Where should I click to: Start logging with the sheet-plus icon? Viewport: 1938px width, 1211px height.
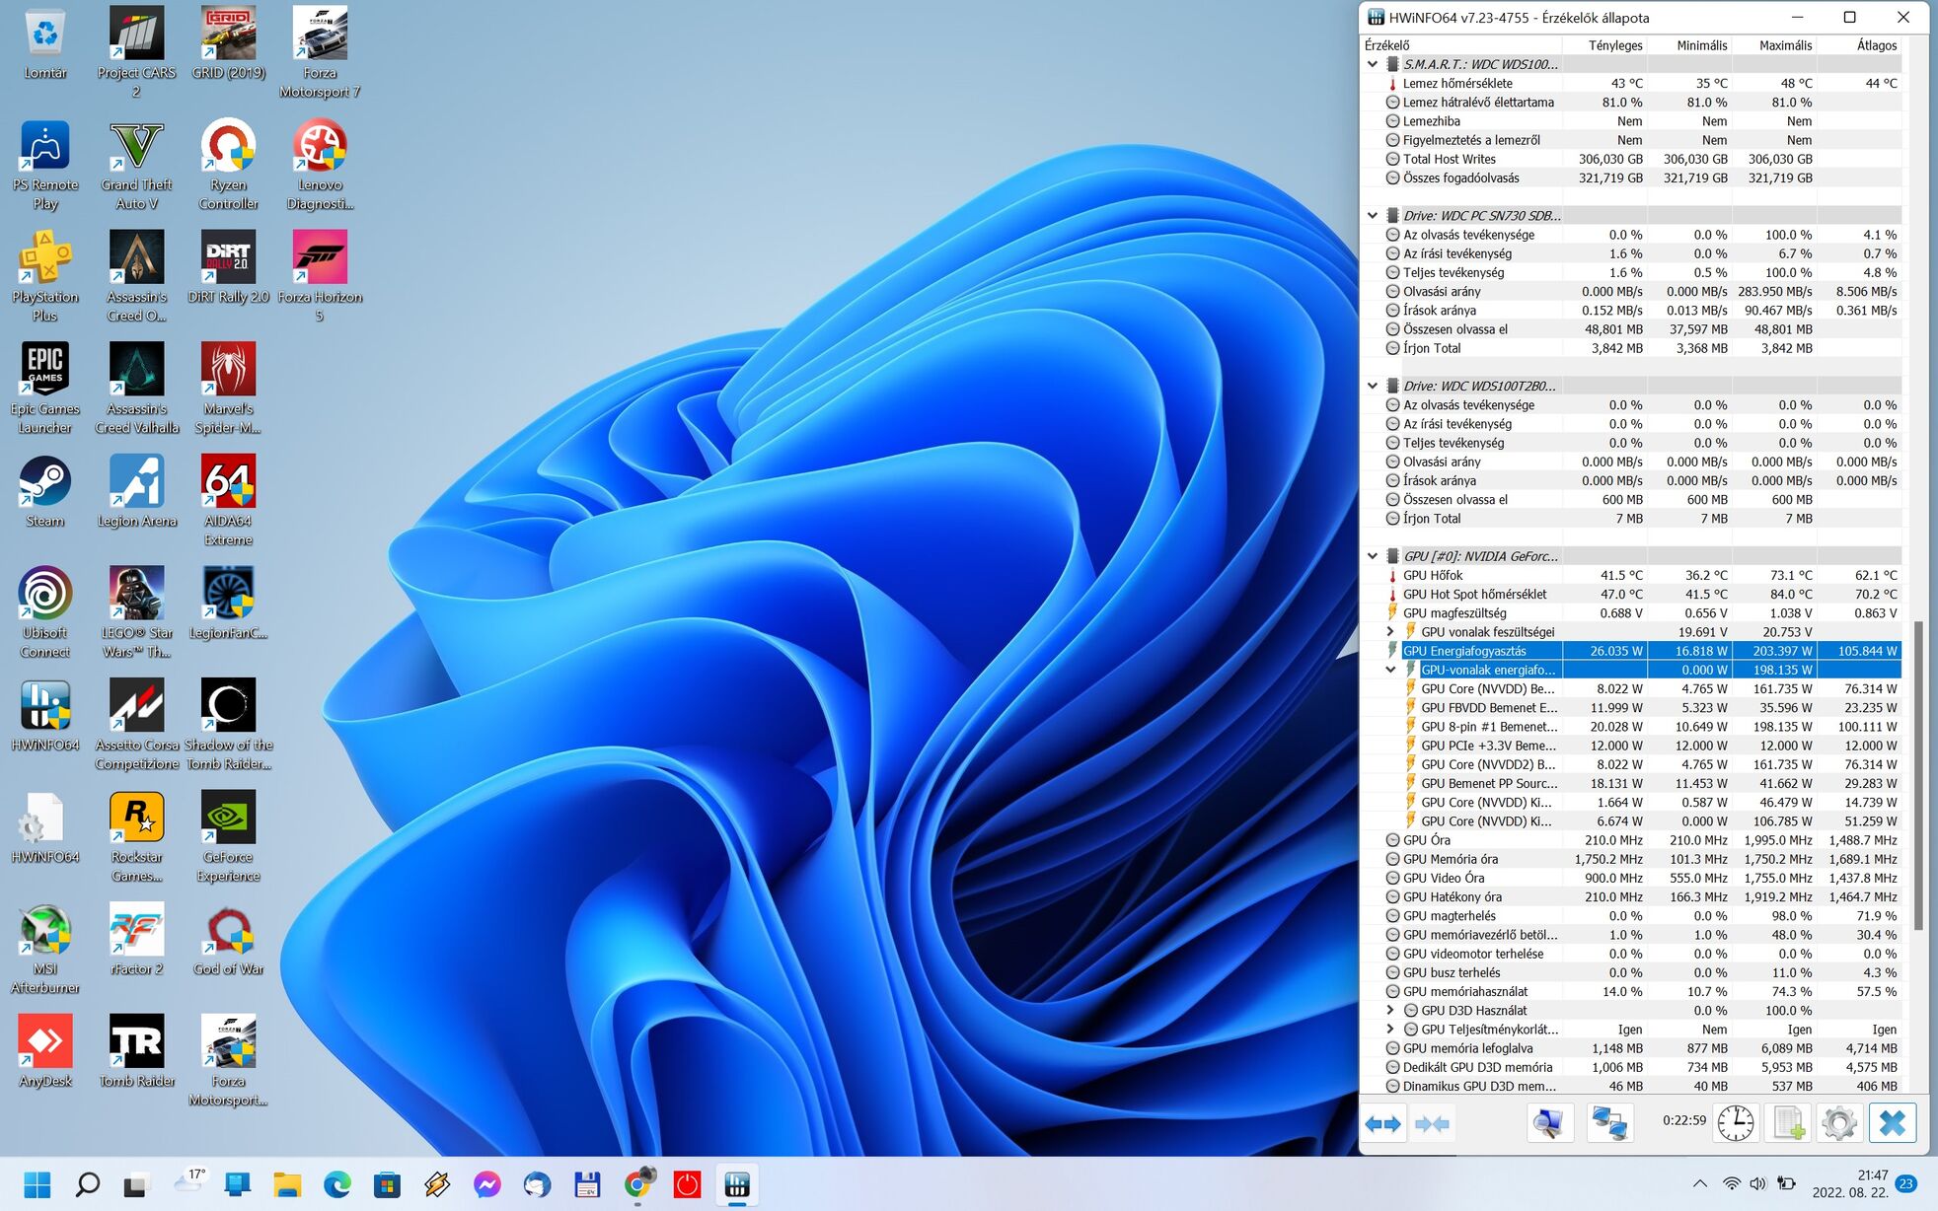pyautogui.click(x=1788, y=1123)
